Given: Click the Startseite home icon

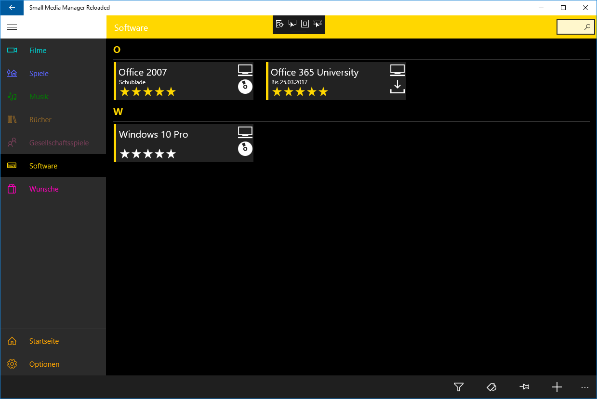Looking at the screenshot, I should pyautogui.click(x=12, y=341).
